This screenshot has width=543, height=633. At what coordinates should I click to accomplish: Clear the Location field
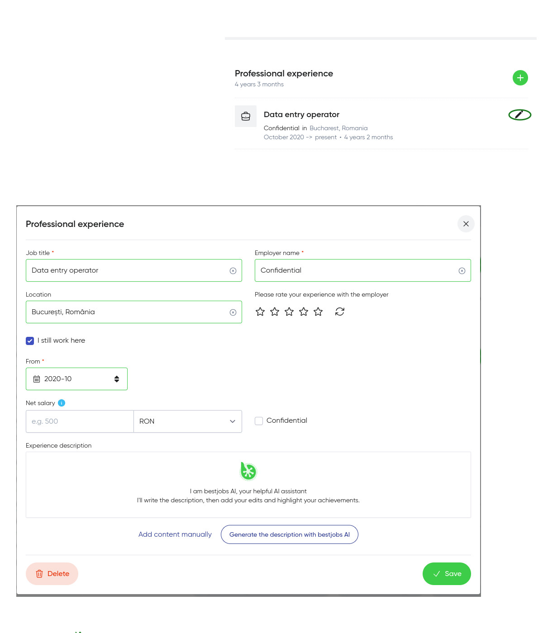tap(233, 312)
